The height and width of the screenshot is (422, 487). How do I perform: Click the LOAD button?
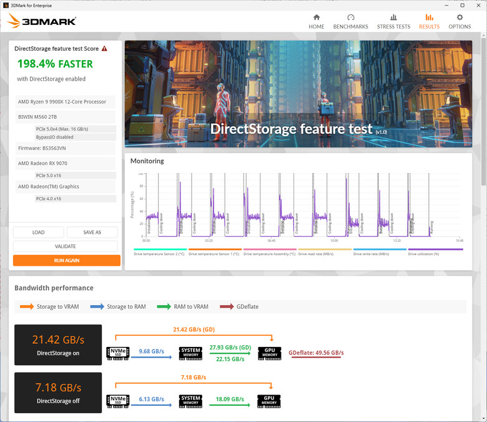39,233
